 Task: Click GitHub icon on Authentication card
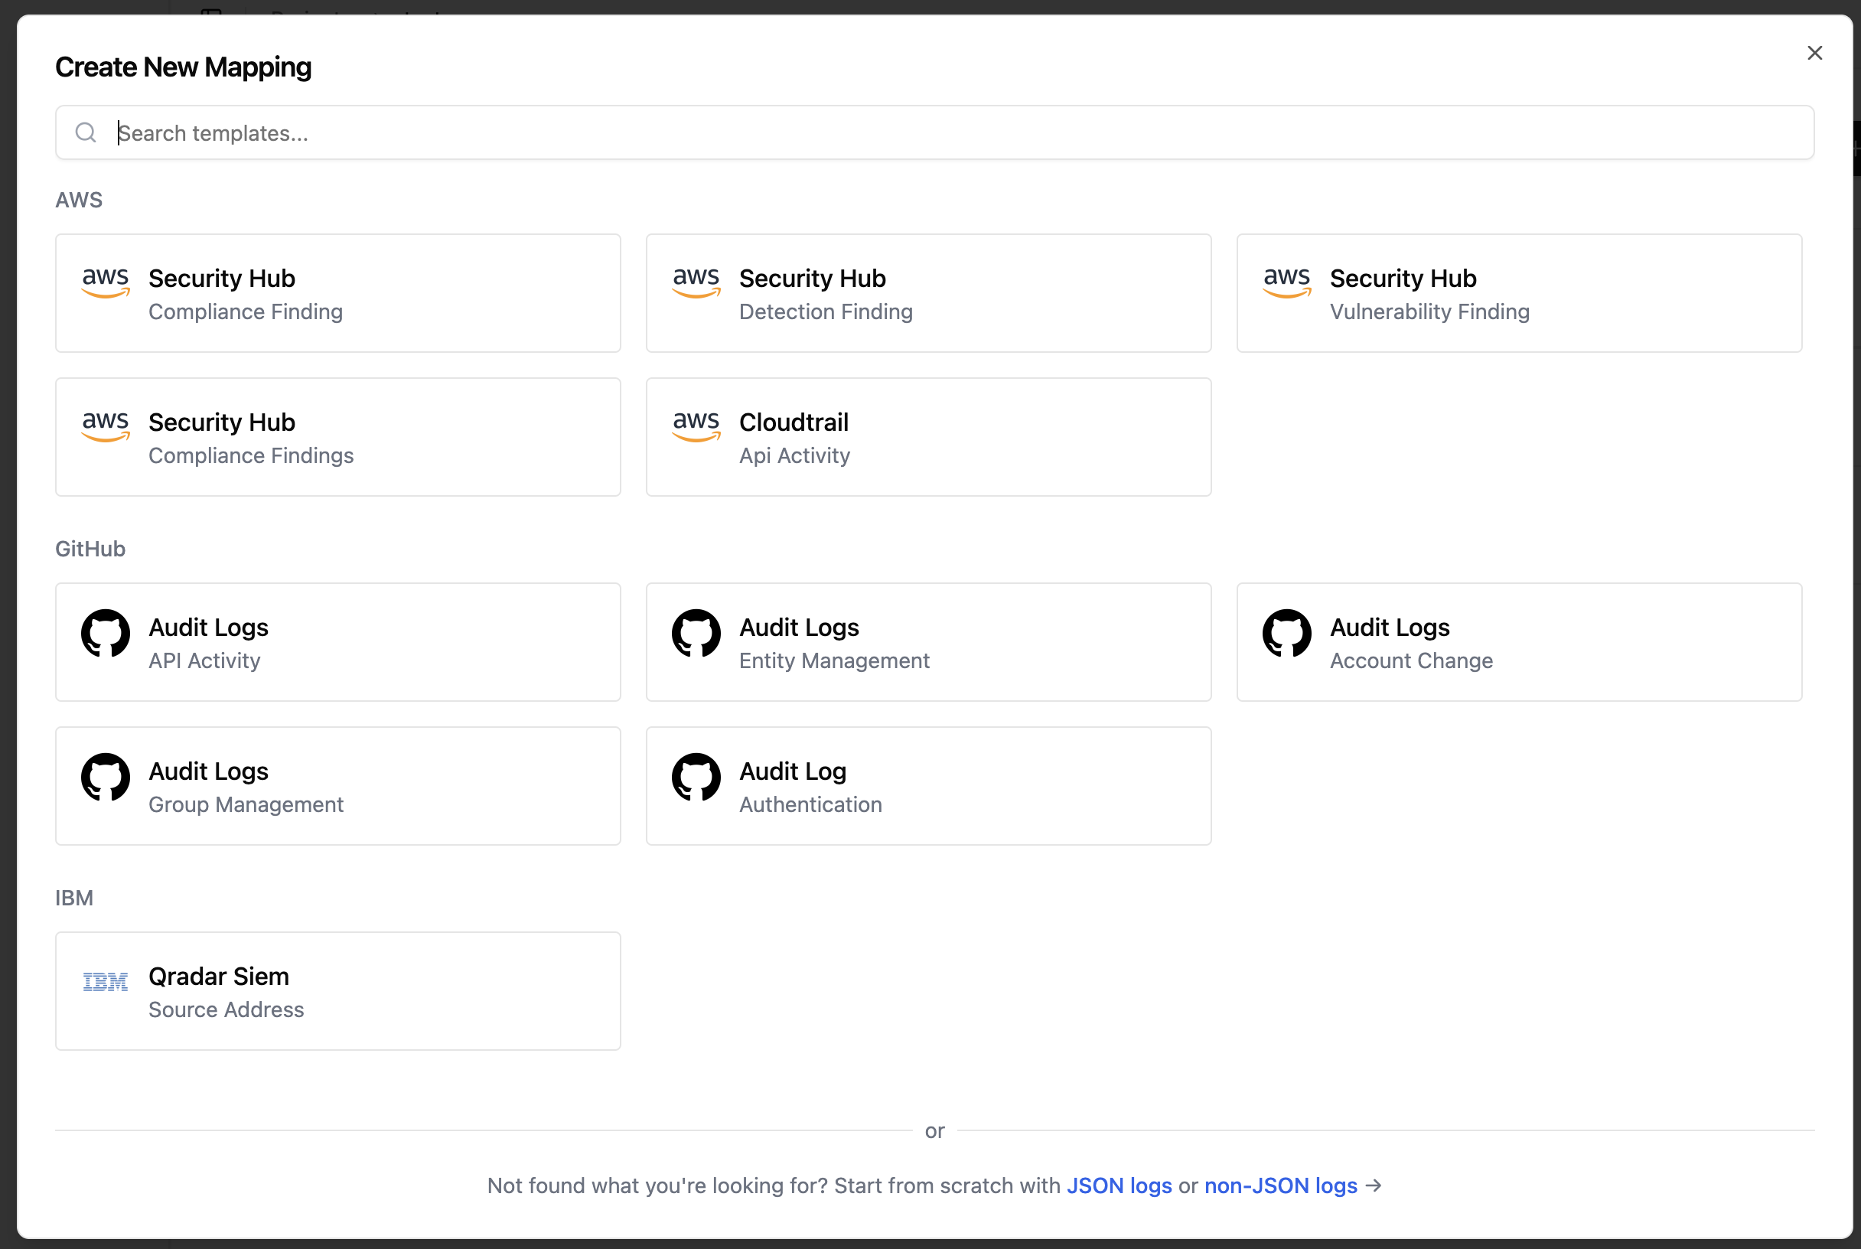[x=696, y=777]
